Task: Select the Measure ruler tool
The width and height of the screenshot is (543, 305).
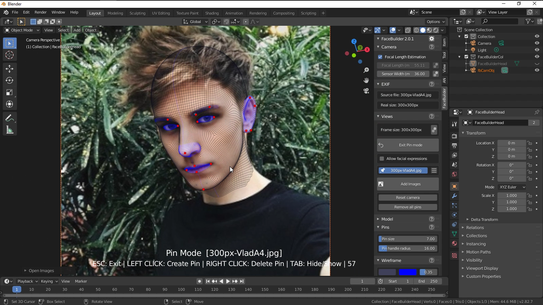Action: (10, 130)
